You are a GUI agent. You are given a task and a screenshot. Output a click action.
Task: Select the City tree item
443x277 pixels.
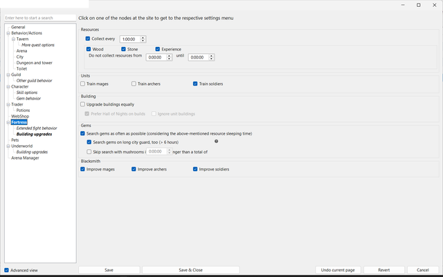20,57
